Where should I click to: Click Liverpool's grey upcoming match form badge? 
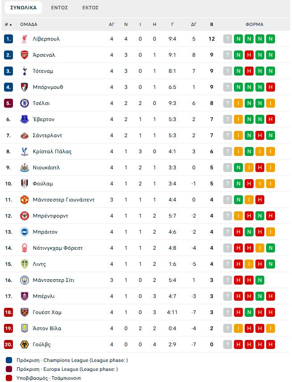click(228, 39)
